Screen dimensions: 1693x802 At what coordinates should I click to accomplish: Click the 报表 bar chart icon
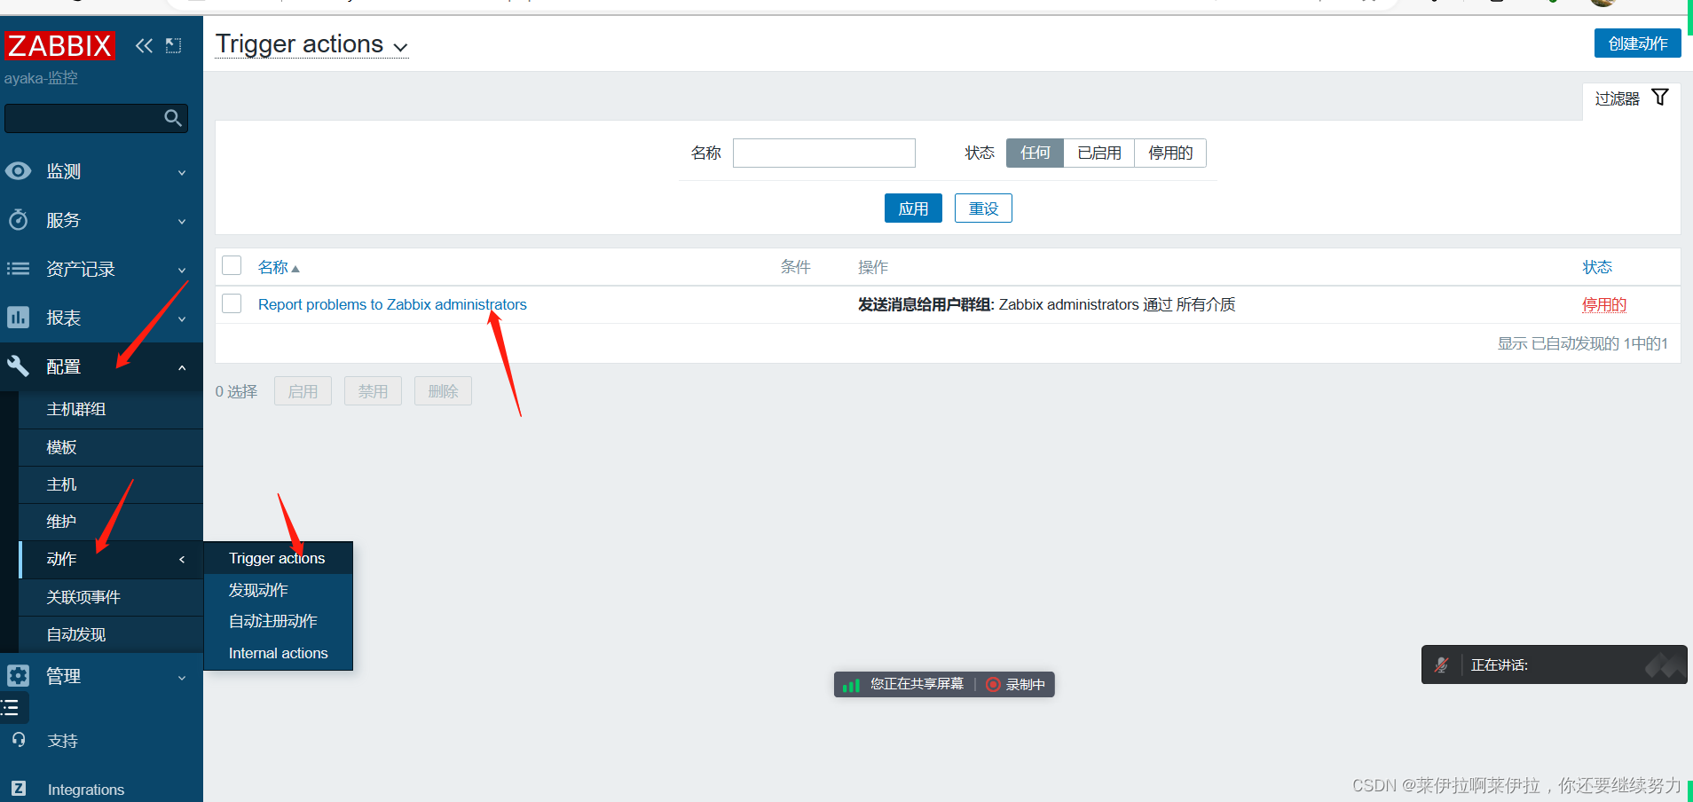[19, 317]
